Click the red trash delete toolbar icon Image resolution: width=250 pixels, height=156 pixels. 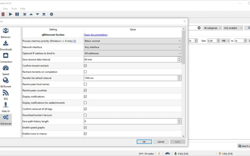(x=3, y=14)
